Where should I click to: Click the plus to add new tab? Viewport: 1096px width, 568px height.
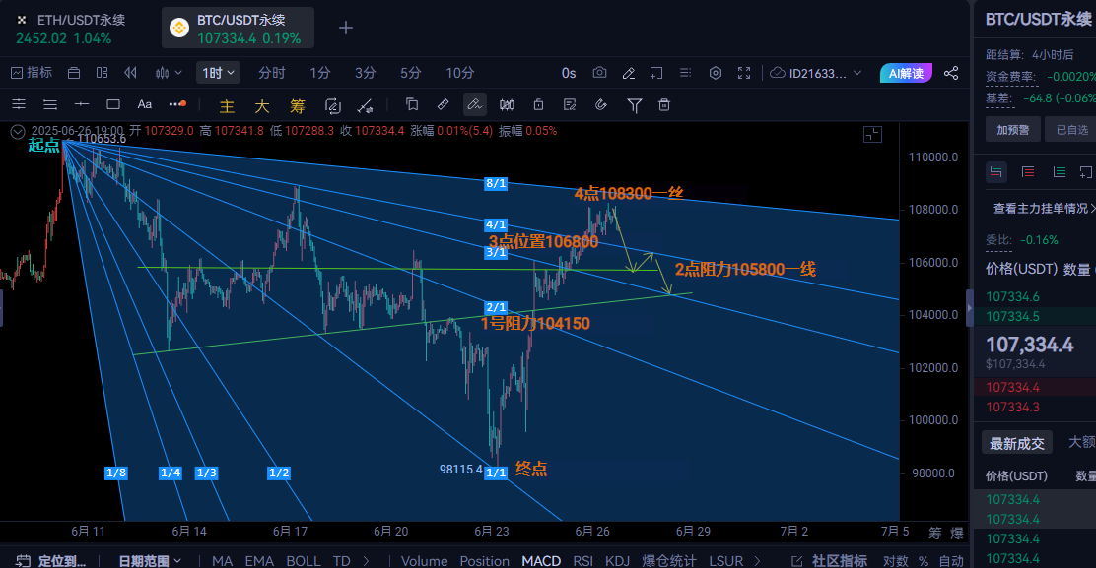click(x=346, y=28)
